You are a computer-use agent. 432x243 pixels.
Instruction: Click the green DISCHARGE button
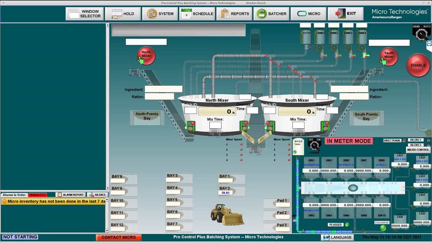383,228
